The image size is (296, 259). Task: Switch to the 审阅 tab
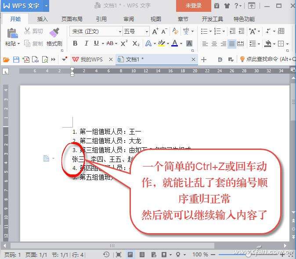coord(129,19)
